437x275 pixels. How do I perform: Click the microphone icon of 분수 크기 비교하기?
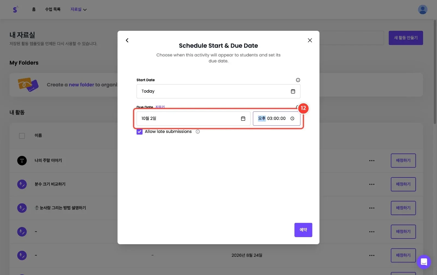22,184
